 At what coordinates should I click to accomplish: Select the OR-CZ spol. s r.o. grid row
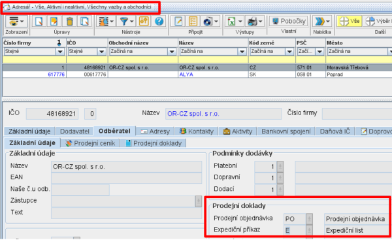pyautogui.click(x=197, y=67)
